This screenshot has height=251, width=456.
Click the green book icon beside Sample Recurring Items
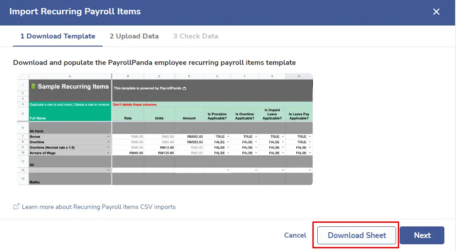click(x=33, y=86)
